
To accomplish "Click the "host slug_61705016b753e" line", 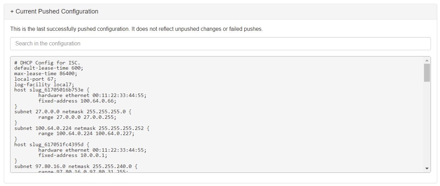I will pyautogui.click(x=52, y=90).
